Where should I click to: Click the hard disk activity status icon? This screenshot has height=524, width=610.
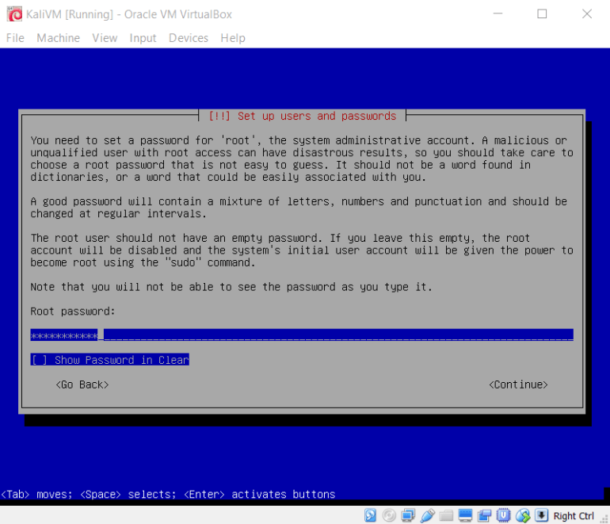[x=370, y=515]
